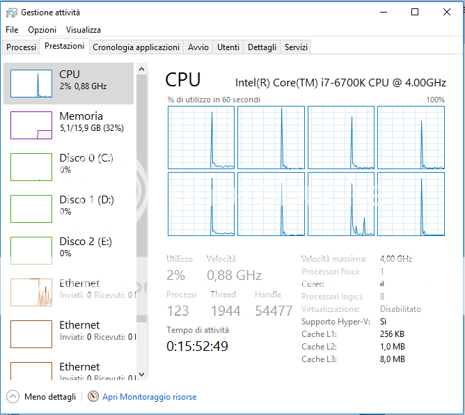Go to the Avvio tab
465x415 pixels.
(x=198, y=47)
